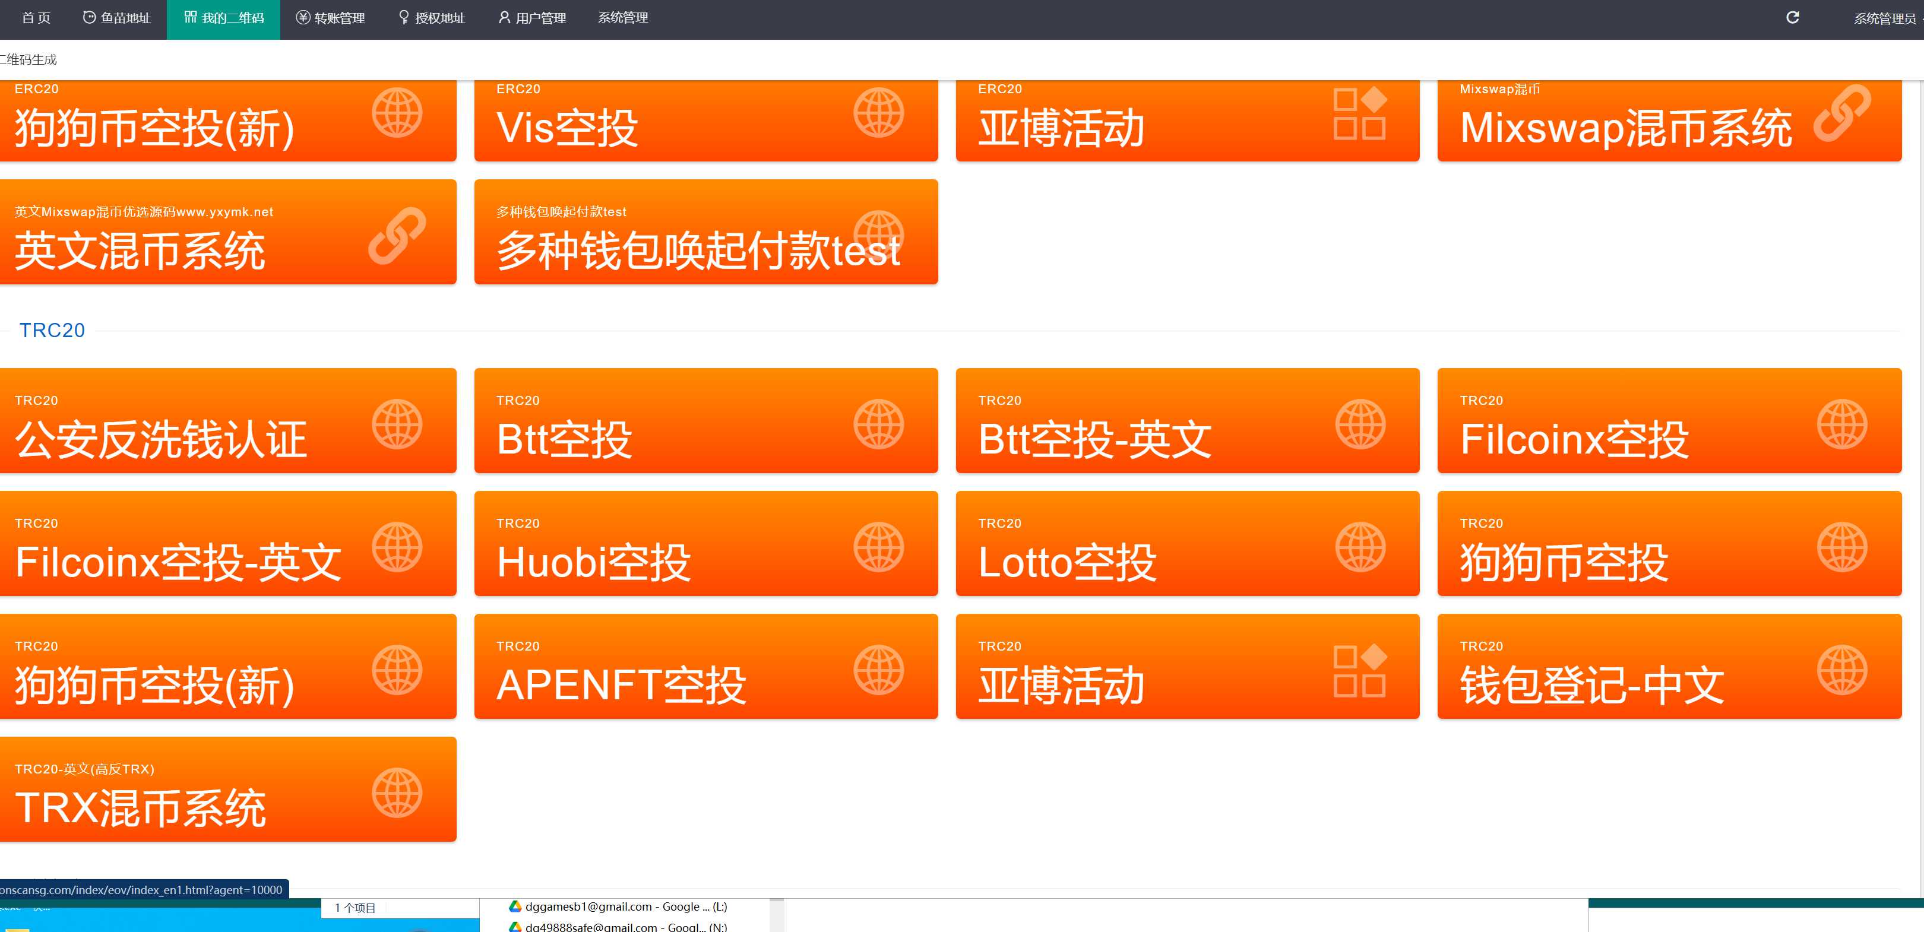Screen dimensions: 1924x932
Task: Click the 二维码生成 breadcrumb text
Action: pos(29,60)
